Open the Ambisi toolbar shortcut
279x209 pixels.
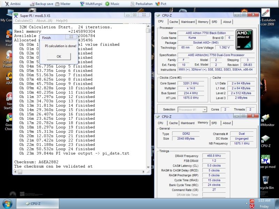(13, 4)
